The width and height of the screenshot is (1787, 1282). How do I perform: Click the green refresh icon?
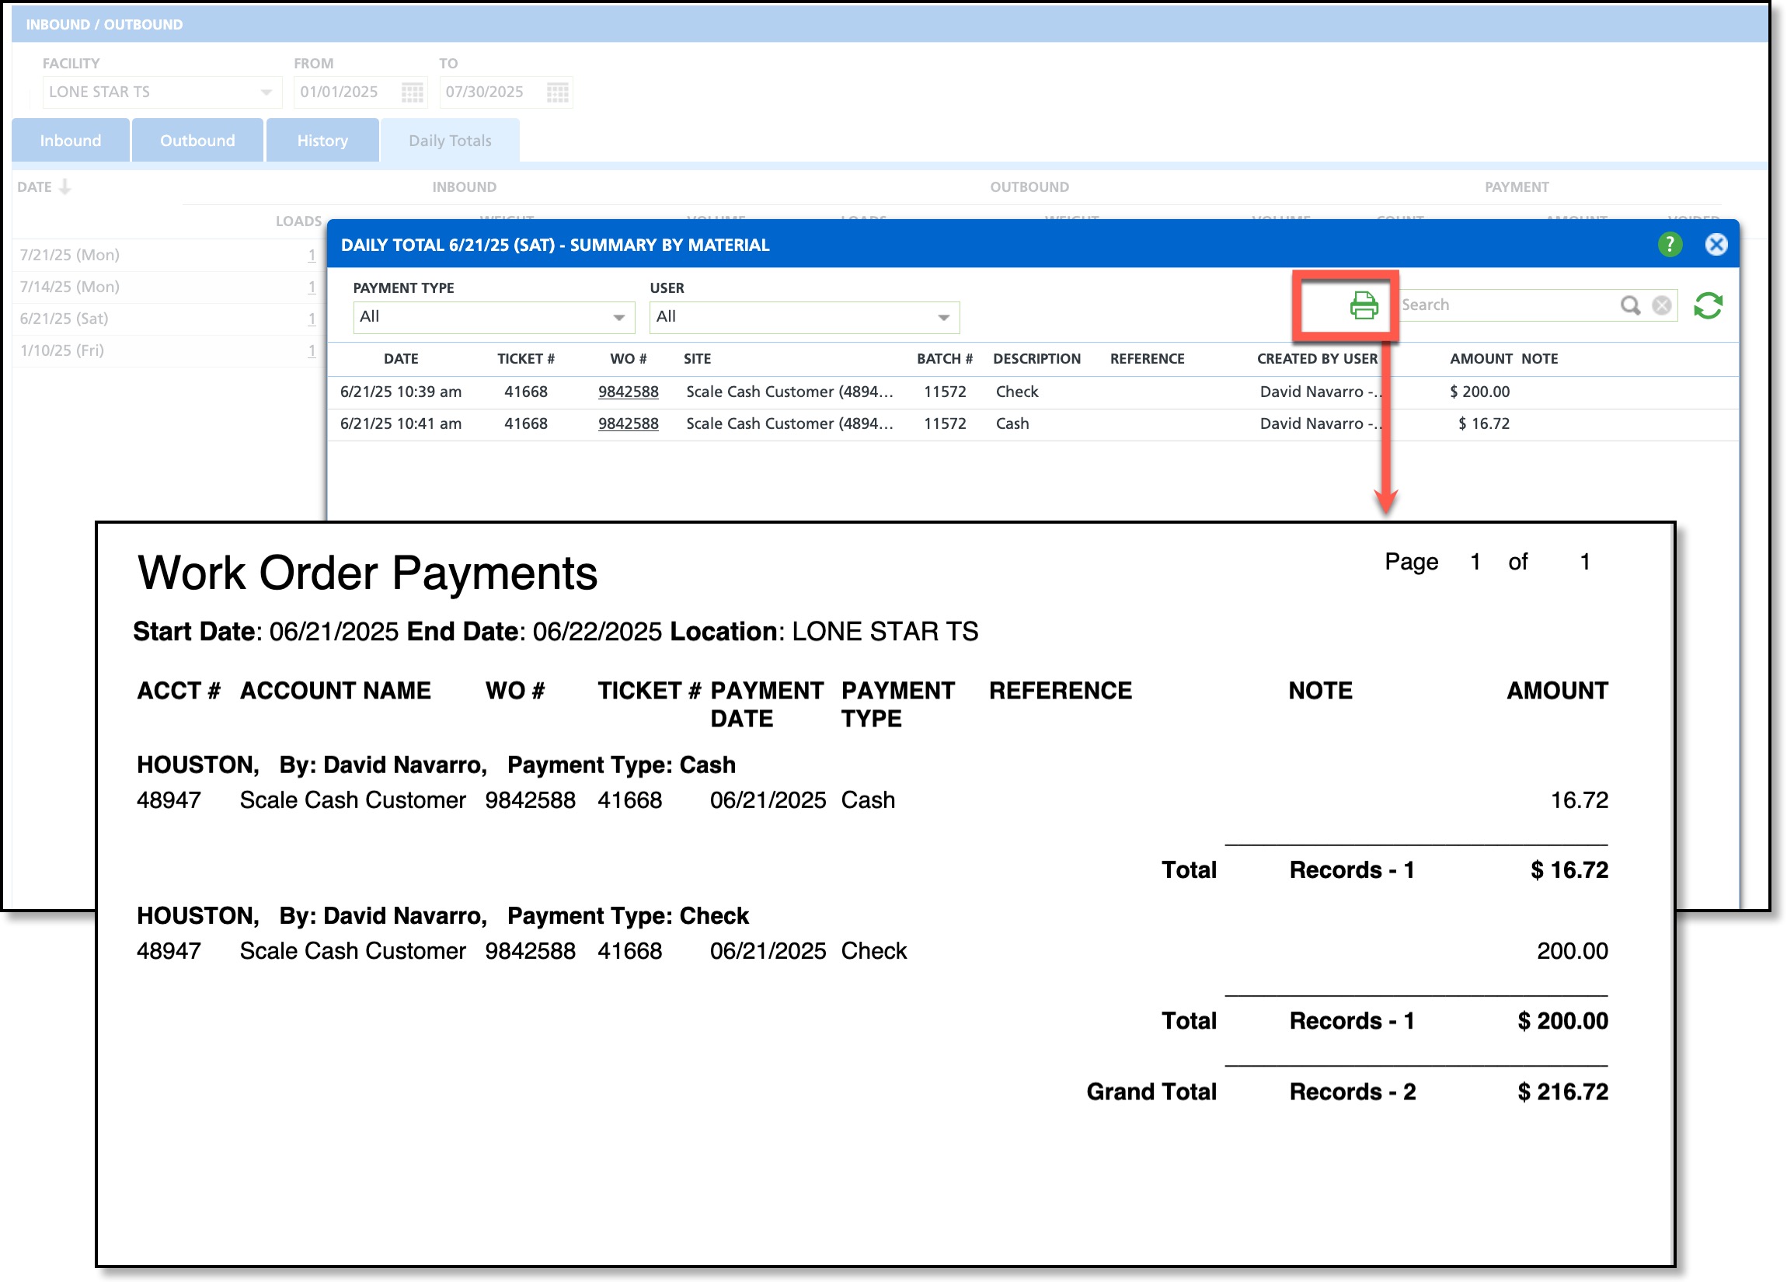point(1708,305)
